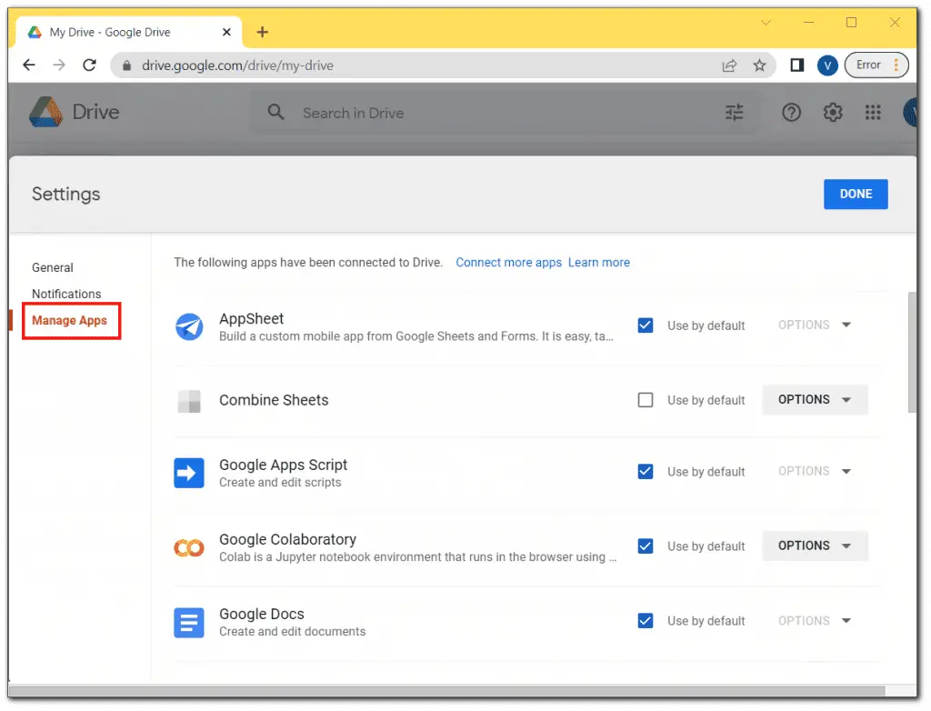Open the AppSheet app icon

[189, 325]
